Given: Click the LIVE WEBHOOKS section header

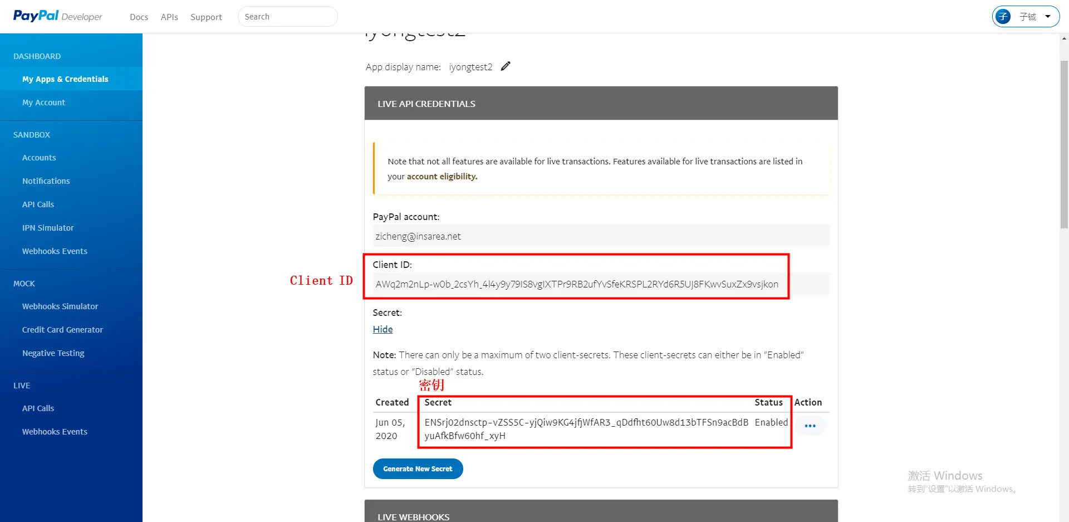Looking at the screenshot, I should (x=601, y=511).
